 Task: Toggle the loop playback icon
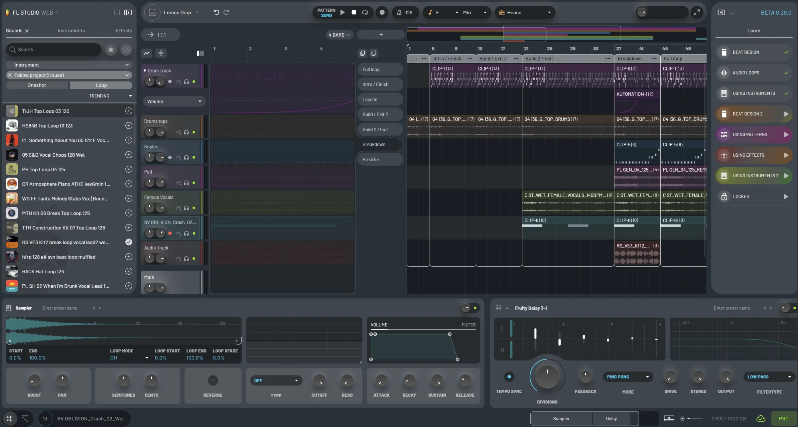[365, 12]
